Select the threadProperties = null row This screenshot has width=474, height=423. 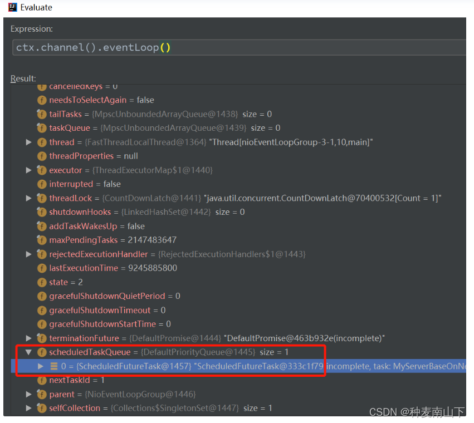click(238, 156)
